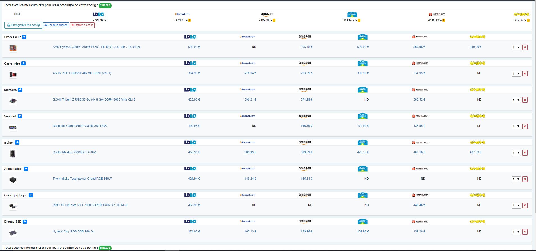
Task: Click Rue du Commerce price 139.90 € for HyperX SSD
Action: pyautogui.click(x=363, y=231)
